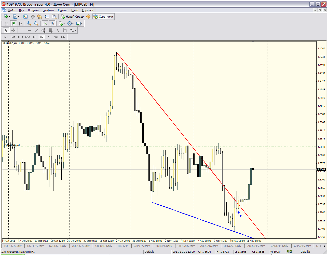The image size is (328, 255).
Task: Open the Data Window crosshair-circle icon
Action: click(x=33, y=17)
